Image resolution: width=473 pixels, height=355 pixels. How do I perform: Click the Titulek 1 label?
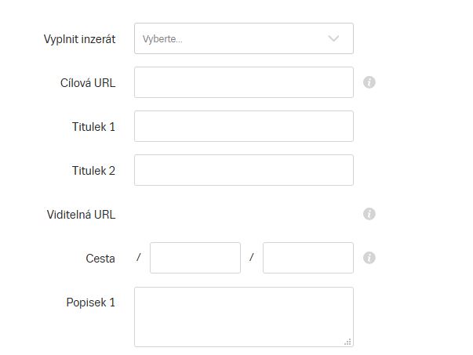click(93, 127)
